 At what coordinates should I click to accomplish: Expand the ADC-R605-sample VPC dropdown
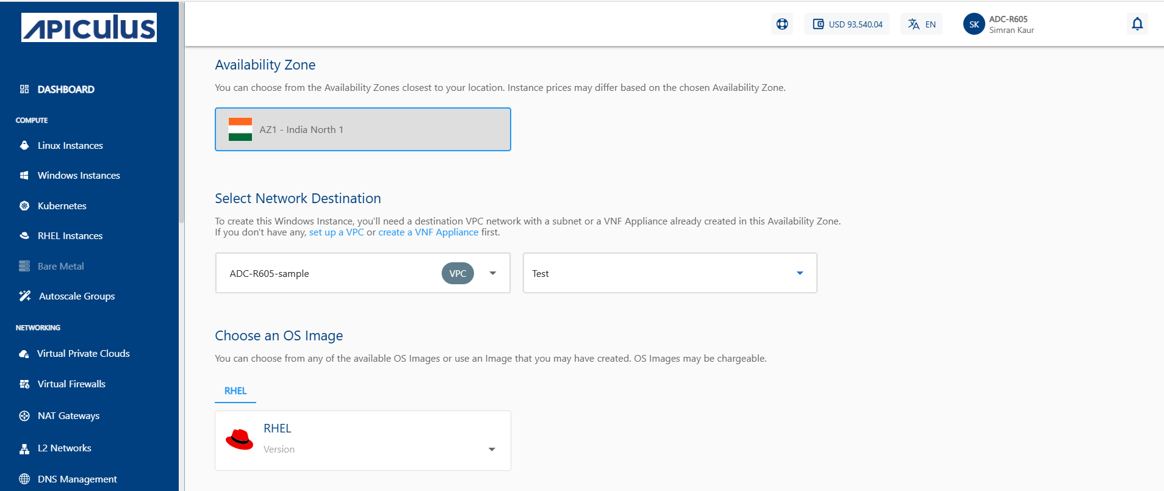(492, 273)
